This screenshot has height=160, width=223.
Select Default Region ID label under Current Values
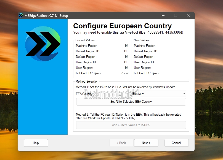(x=88, y=51)
